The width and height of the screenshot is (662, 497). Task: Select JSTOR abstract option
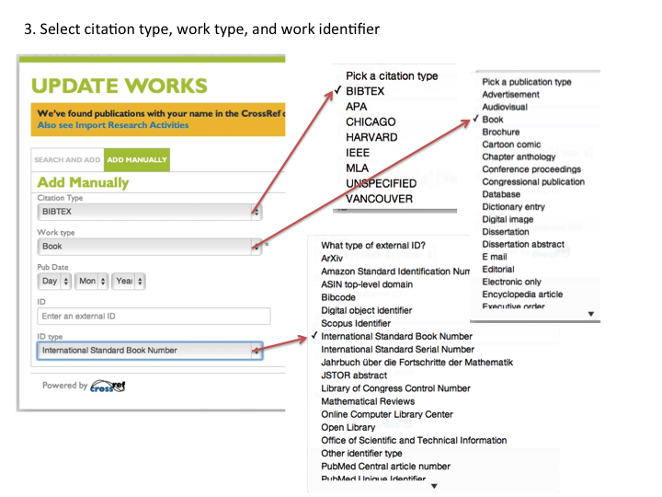point(354,376)
